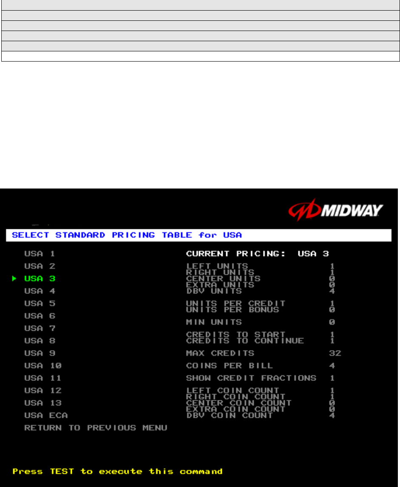Click CENTER COIN COUNT label

click(239, 403)
